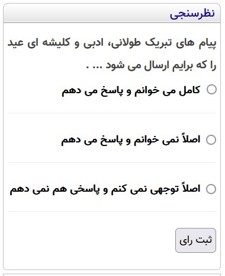The height and width of the screenshot is (276, 225).
Task: Click the divider below the second poll option
Action: point(112,162)
